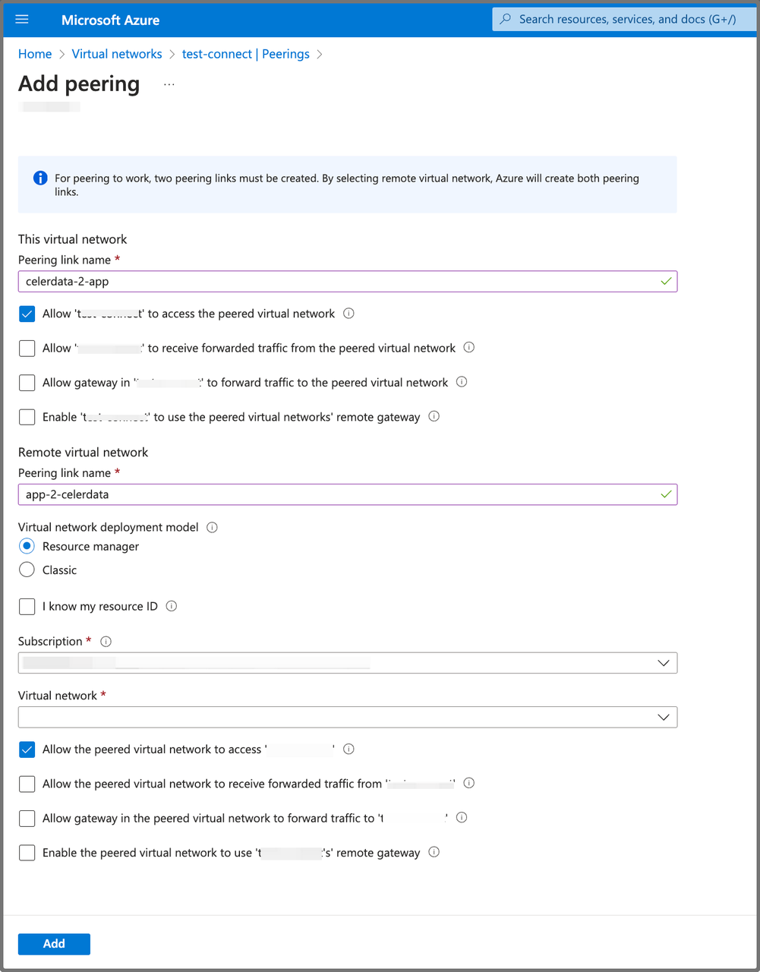This screenshot has width=760, height=972.
Task: Click info icon beside 'I know my resource ID'
Action: 172,606
